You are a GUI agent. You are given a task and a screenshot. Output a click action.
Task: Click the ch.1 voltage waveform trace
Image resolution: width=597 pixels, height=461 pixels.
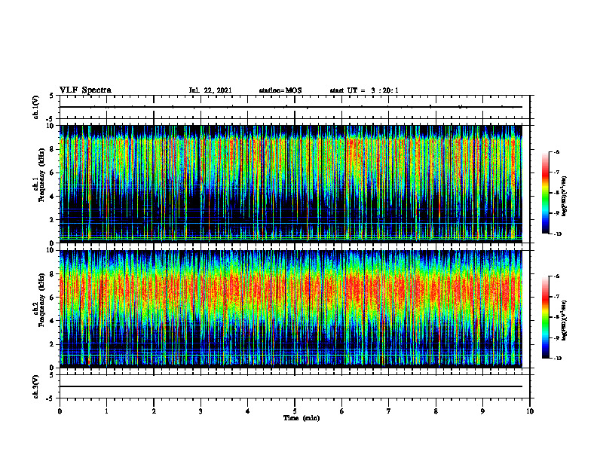click(291, 107)
